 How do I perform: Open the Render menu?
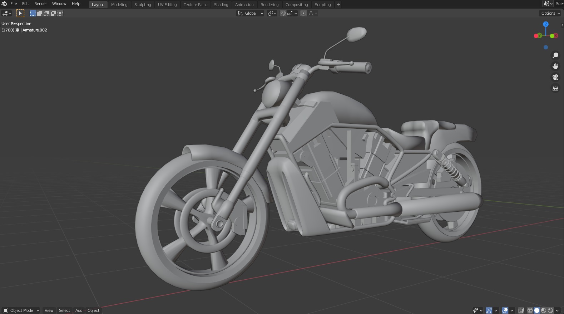pyautogui.click(x=40, y=4)
